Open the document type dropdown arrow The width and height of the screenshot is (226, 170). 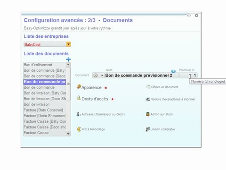click(x=102, y=76)
